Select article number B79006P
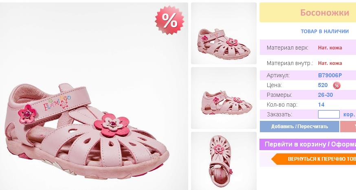356x190 pixels. (x=330, y=75)
